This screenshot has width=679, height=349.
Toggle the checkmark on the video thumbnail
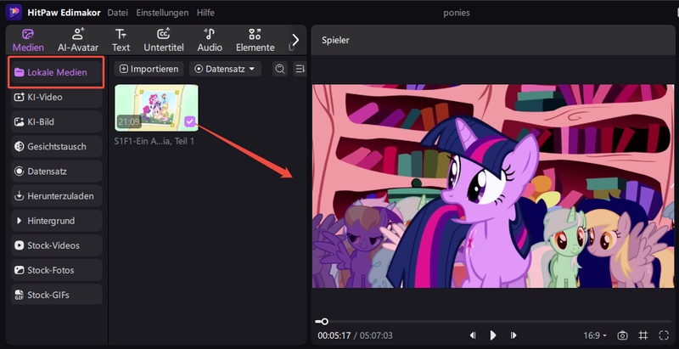[x=189, y=121]
